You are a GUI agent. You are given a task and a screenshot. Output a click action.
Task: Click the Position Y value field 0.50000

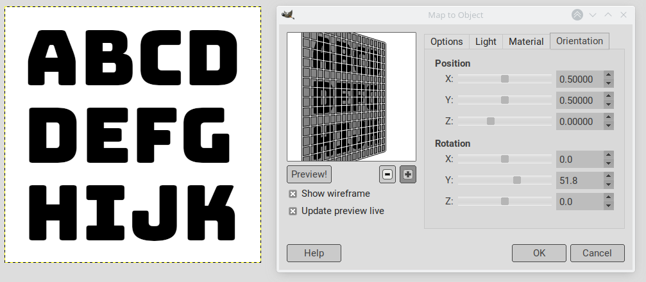pyautogui.click(x=580, y=100)
